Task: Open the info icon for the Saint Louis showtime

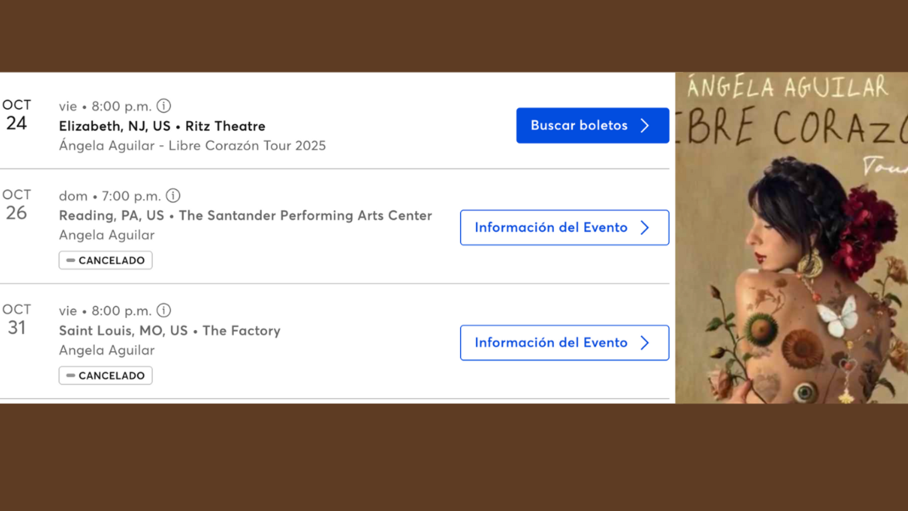Action: 164,311
